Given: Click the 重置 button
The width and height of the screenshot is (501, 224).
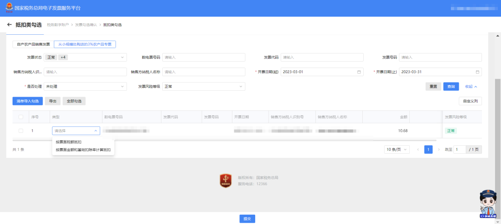Looking at the screenshot, I should 433,87.
